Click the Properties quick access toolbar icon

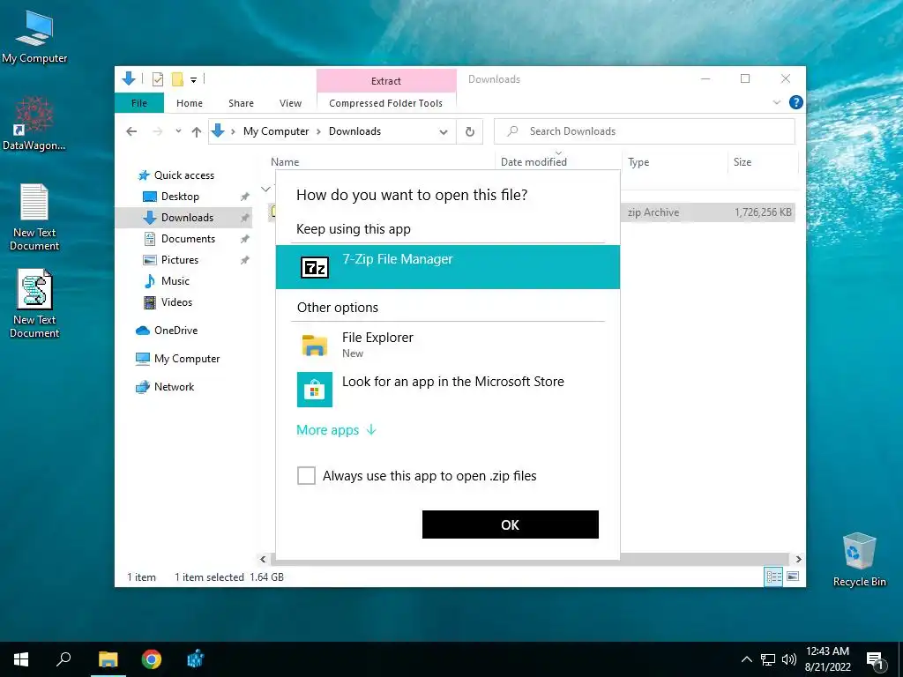(x=157, y=79)
